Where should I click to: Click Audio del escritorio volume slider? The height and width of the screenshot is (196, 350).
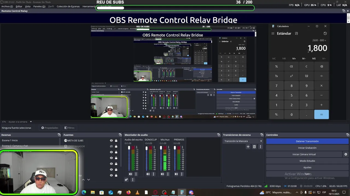point(129,158)
